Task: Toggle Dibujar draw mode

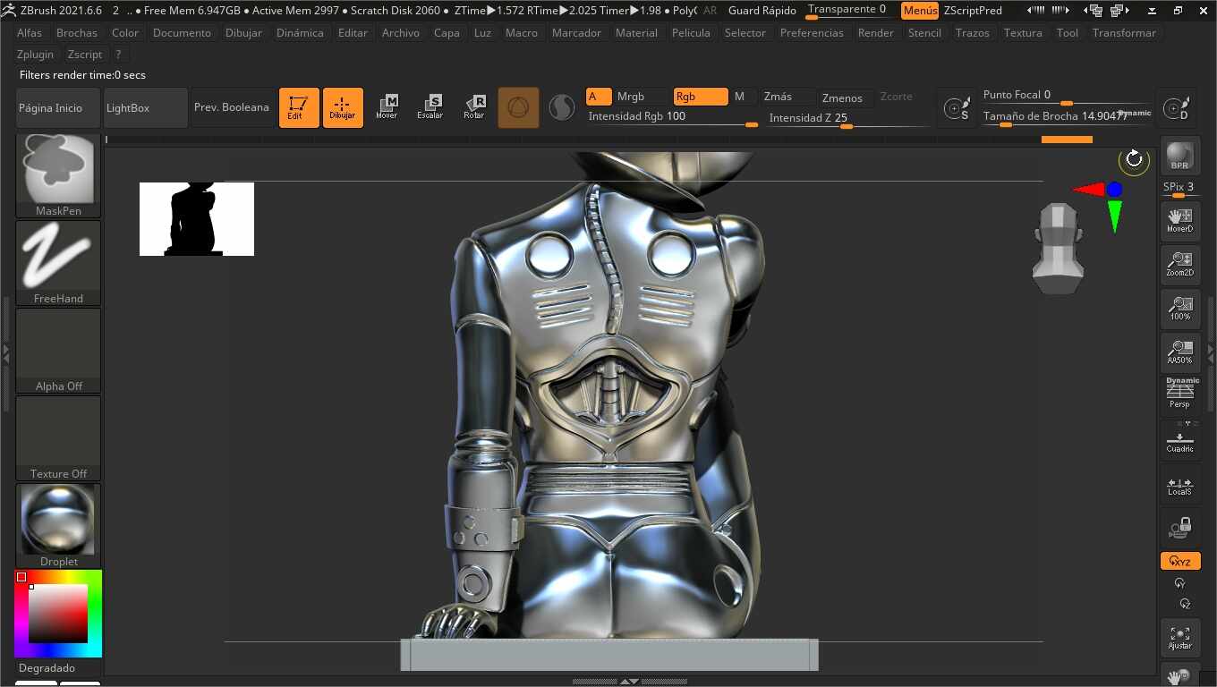Action: click(343, 107)
